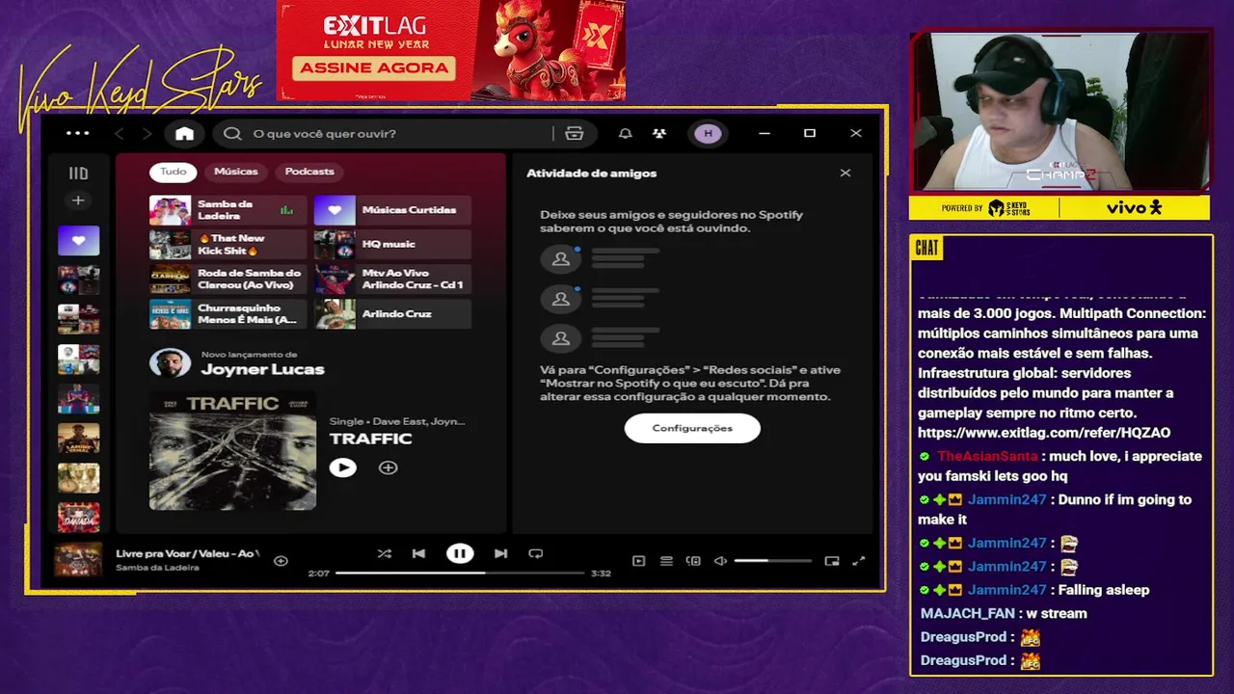Open second playlist thumbnail in library sidebar
This screenshot has width=1234, height=694.
78,280
